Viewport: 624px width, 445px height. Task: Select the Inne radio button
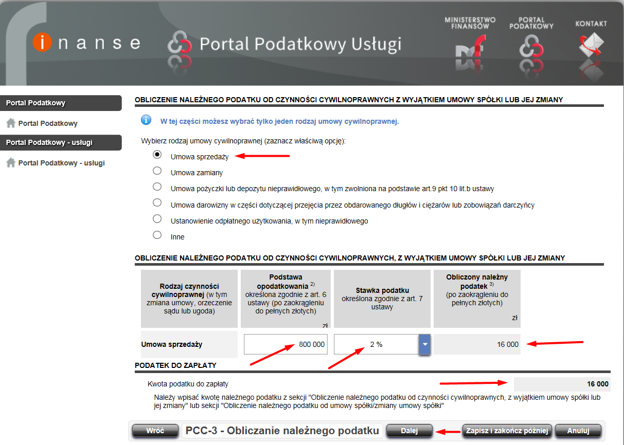point(157,235)
